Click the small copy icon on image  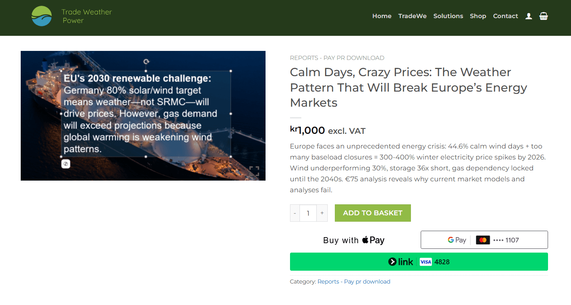point(66,164)
